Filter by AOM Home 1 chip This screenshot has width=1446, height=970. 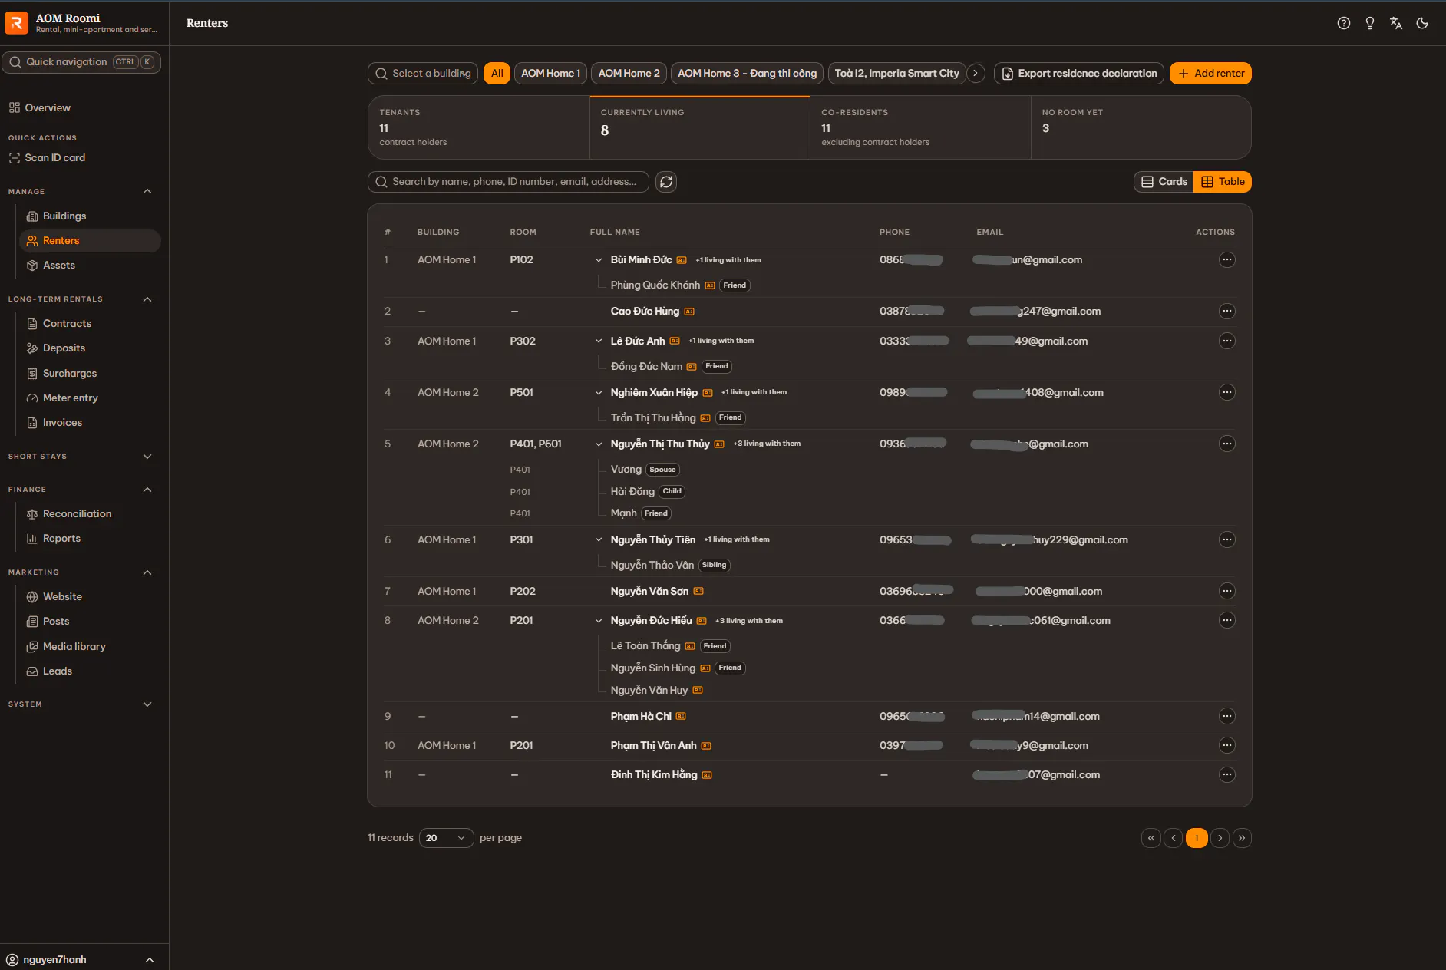click(550, 73)
